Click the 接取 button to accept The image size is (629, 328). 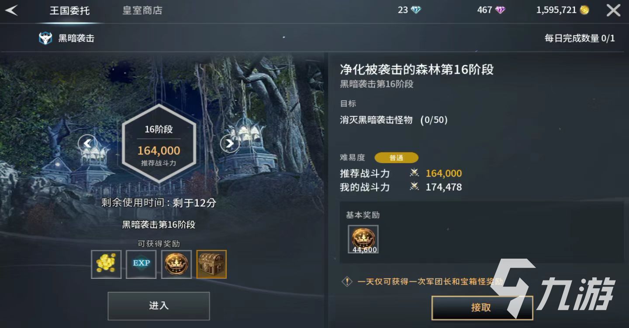click(482, 307)
